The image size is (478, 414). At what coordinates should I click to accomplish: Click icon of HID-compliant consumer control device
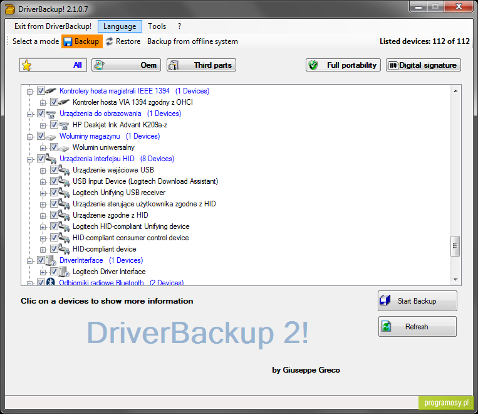[x=64, y=238]
